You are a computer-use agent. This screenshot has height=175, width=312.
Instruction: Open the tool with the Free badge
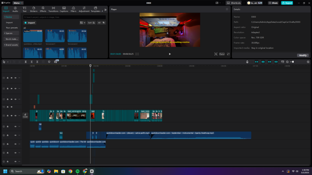(56, 62)
